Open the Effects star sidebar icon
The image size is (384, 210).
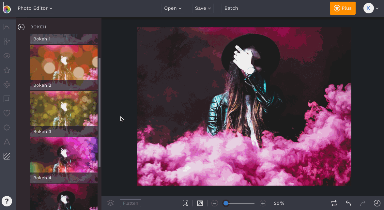click(7, 70)
